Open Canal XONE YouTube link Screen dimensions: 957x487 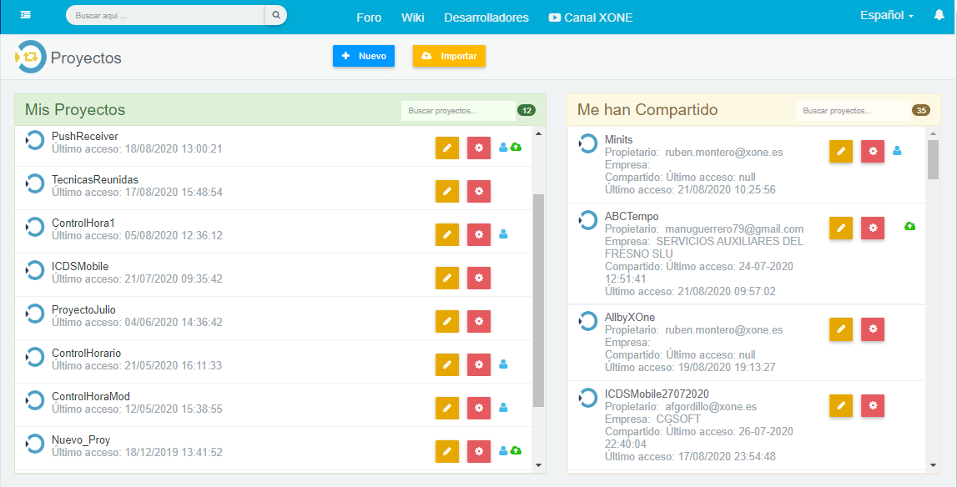pyautogui.click(x=591, y=18)
